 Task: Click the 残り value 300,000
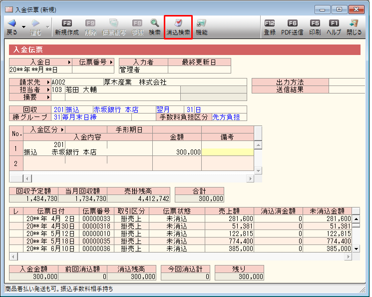point(251,276)
